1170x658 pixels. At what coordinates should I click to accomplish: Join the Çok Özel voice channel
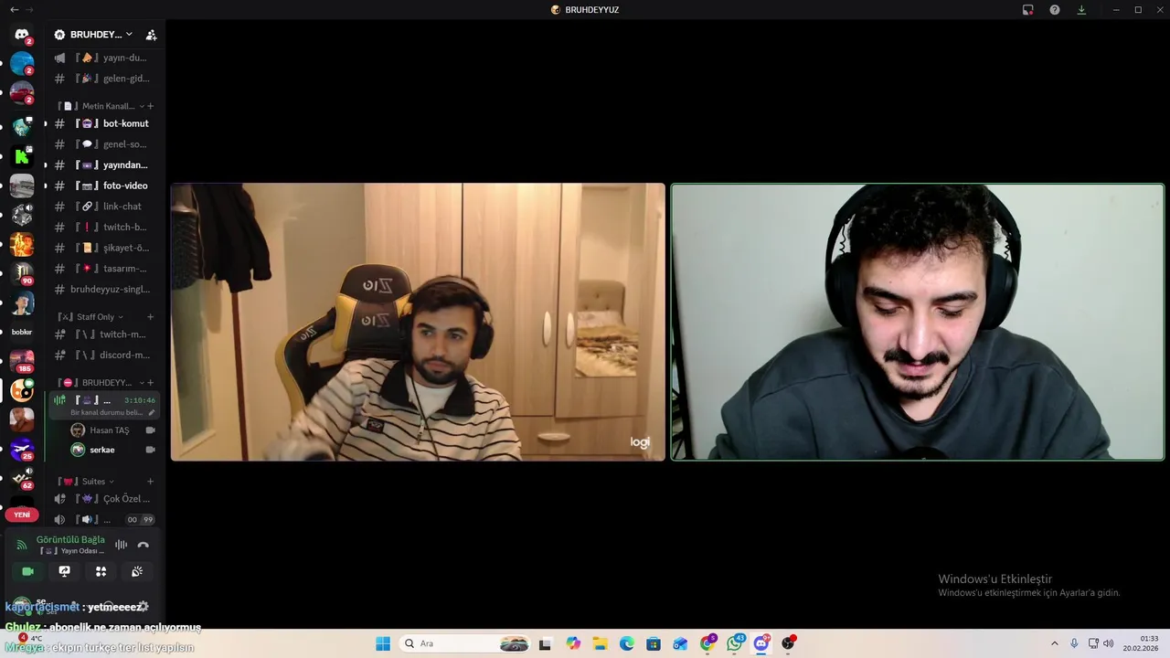point(103,499)
